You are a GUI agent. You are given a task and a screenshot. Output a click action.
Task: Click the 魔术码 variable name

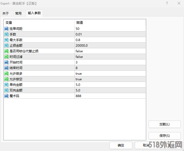14,96
